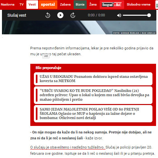Follow the underlined nadležno tužilaštvo link
Image resolution: width=158 pixels, height=158 pixels.
(68, 147)
